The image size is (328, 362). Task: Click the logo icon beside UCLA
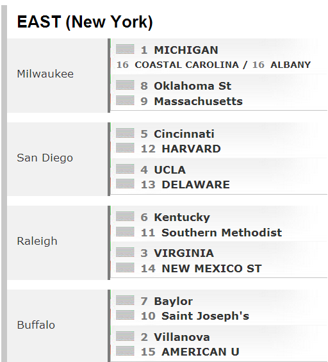[x=125, y=169]
